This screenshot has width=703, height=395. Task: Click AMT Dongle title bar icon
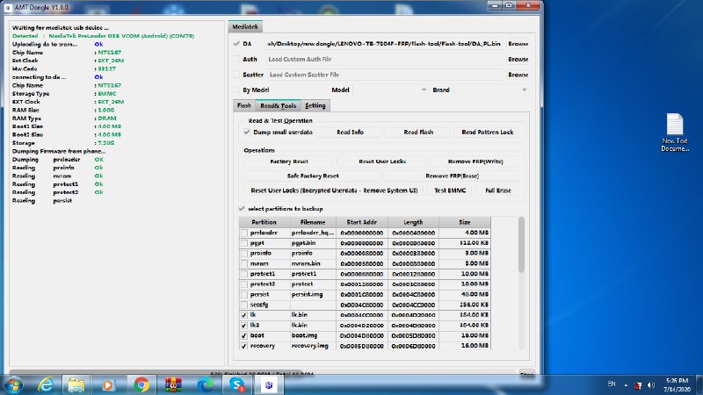click(8, 7)
